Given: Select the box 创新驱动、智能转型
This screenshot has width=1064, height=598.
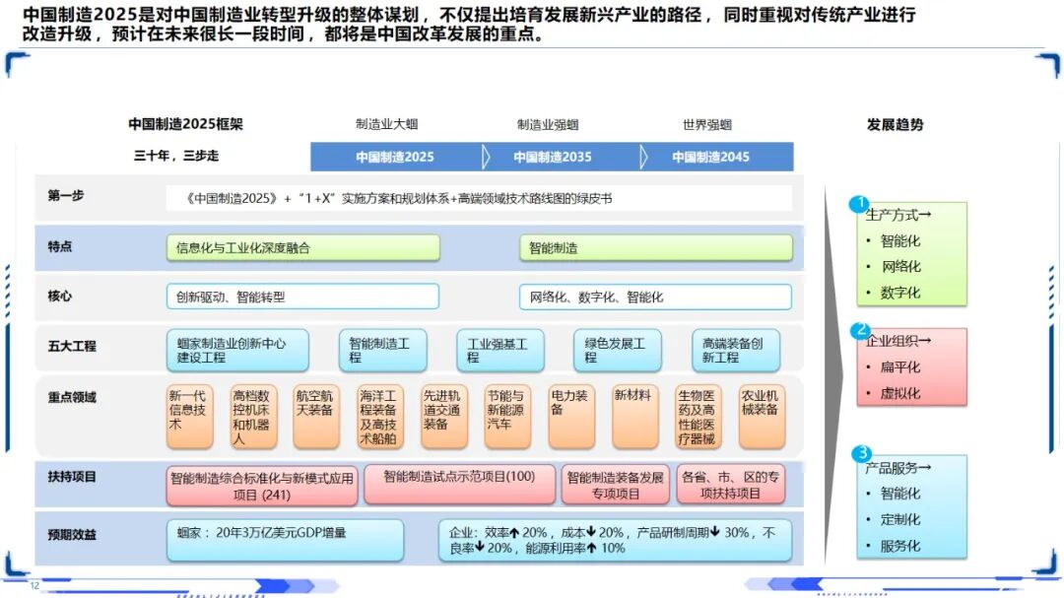Looking at the screenshot, I should (x=302, y=297).
